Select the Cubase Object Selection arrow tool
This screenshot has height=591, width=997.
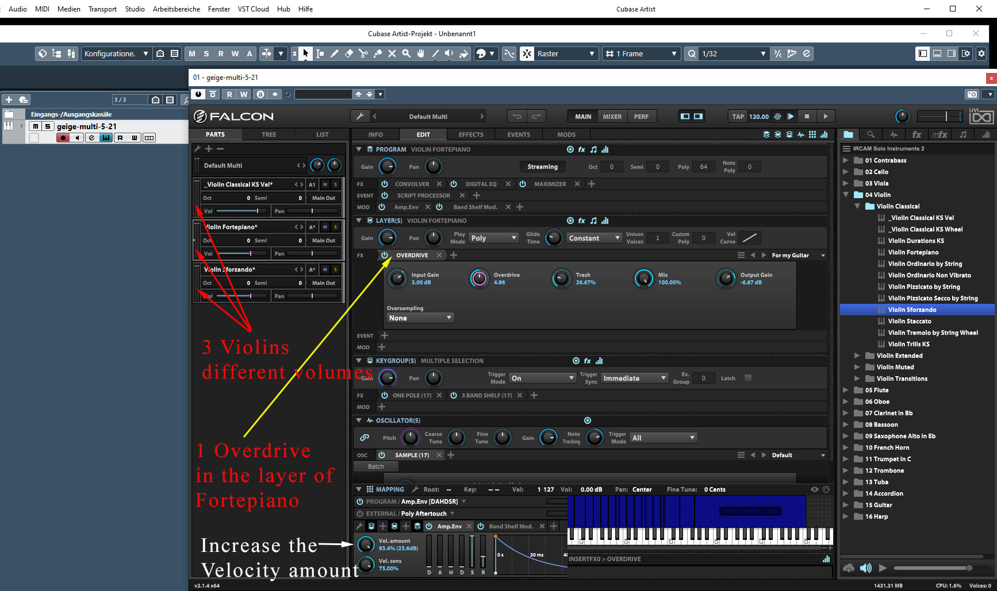pos(306,53)
